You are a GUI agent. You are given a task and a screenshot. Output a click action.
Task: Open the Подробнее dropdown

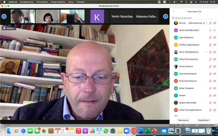(x=204, y=120)
